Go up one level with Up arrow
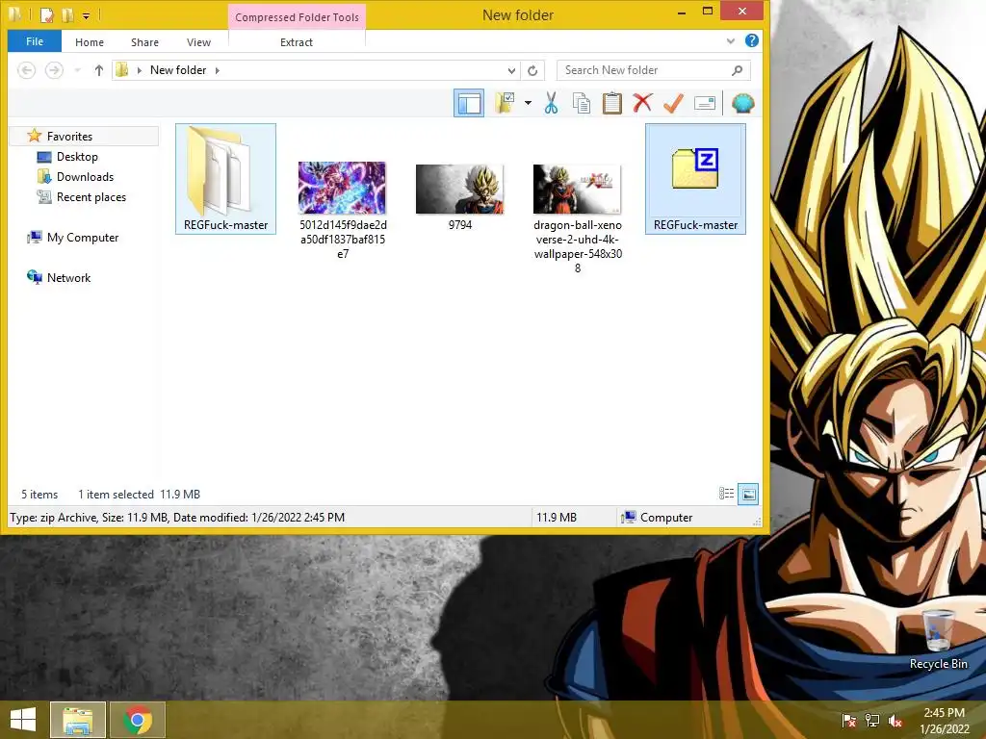 99,70
